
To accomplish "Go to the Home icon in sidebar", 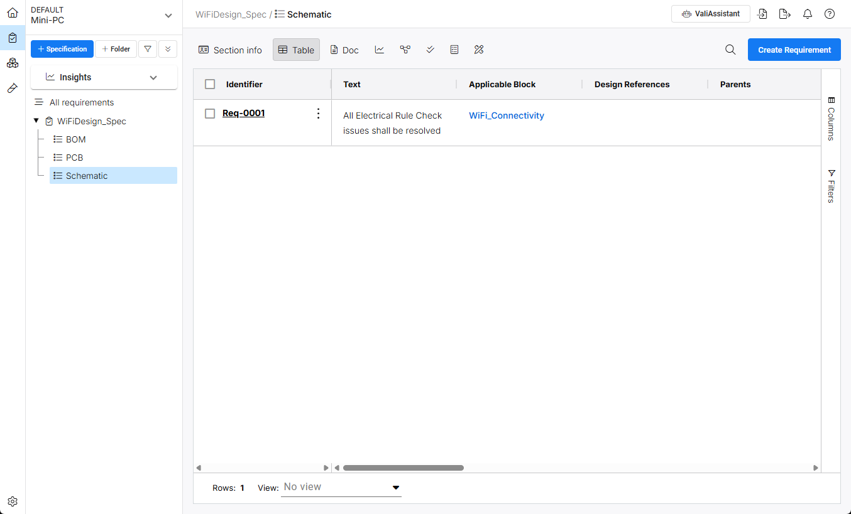I will pyautogui.click(x=13, y=13).
